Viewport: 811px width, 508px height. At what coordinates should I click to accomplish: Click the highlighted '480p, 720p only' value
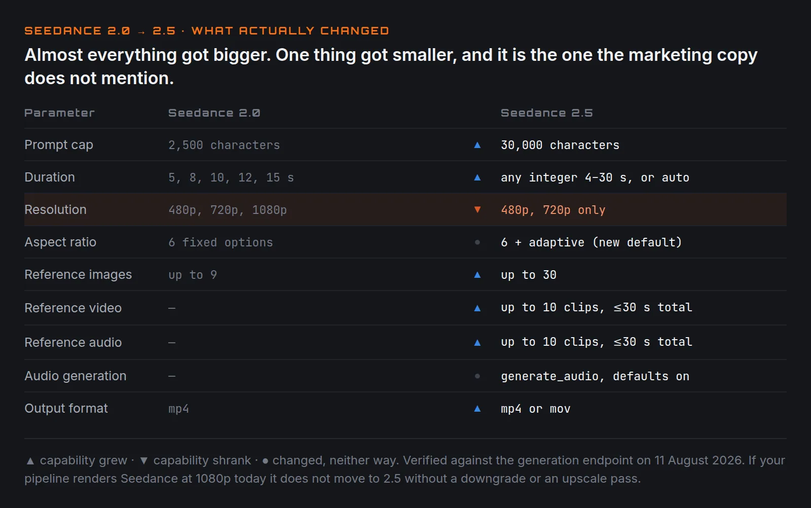coord(553,210)
